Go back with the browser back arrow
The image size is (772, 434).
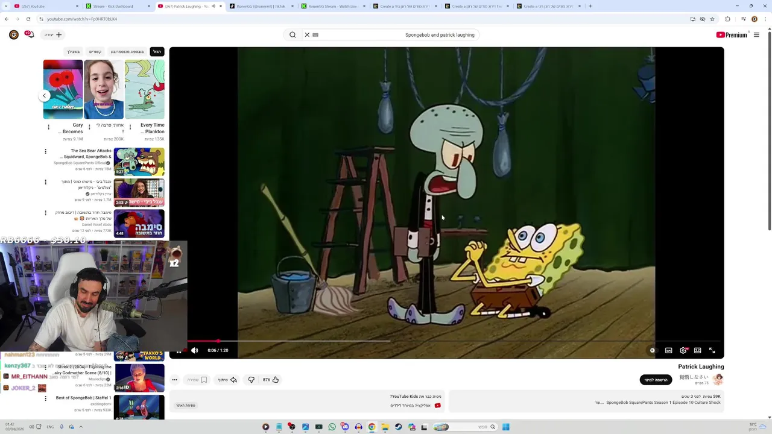point(7,19)
